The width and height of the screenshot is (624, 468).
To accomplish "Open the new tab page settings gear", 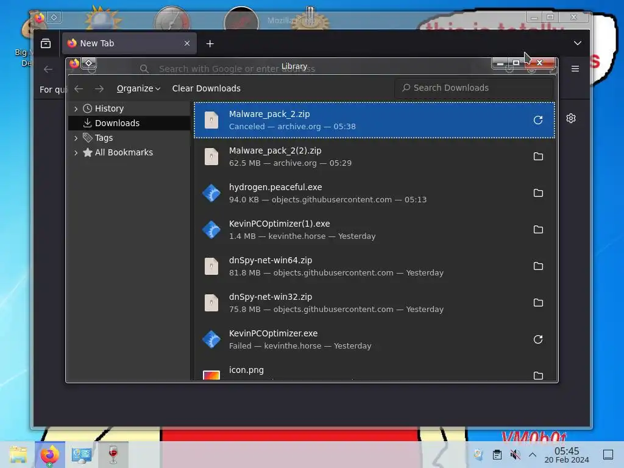I will pyautogui.click(x=571, y=118).
